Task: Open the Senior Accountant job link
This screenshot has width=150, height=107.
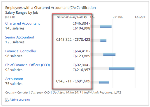Action: click(x=20, y=37)
